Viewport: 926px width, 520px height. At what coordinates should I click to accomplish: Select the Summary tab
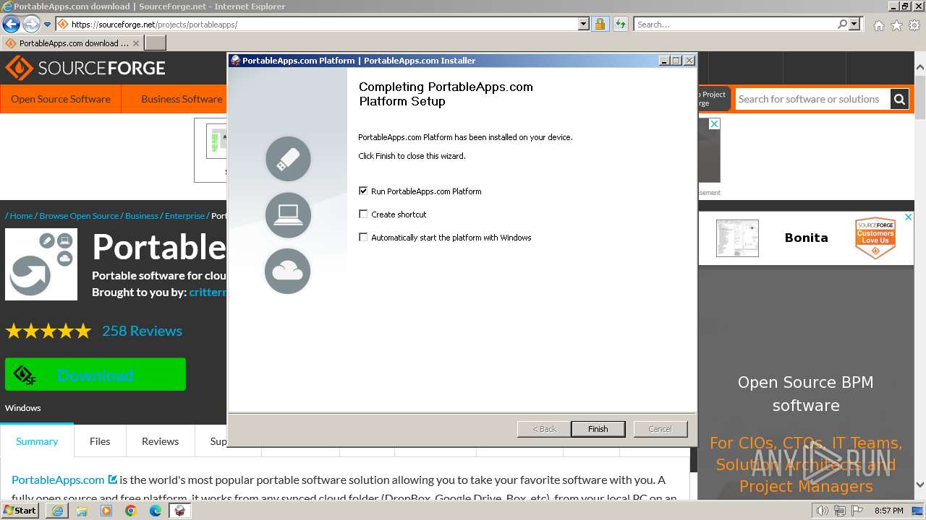[x=37, y=441]
